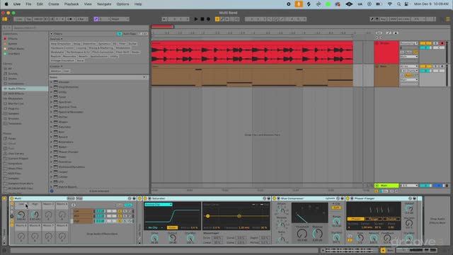453x255 pixels.
Task: Click the Saturator device folder icon in browser
Action: point(56,127)
